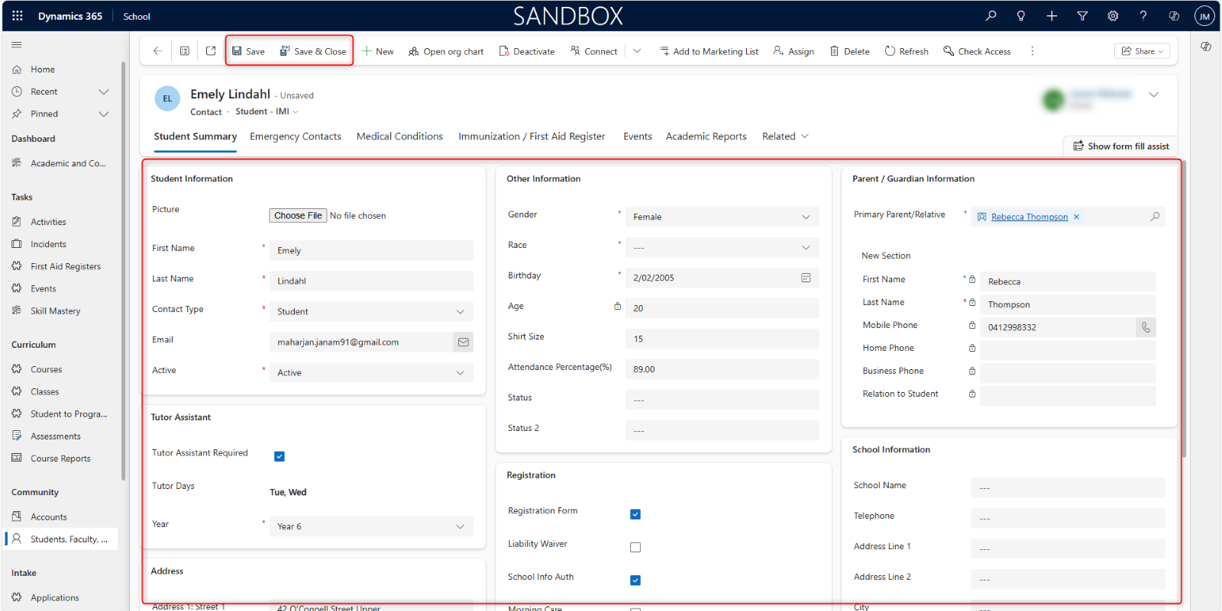Click the Refresh command icon
The image size is (1222, 611).
click(x=890, y=51)
